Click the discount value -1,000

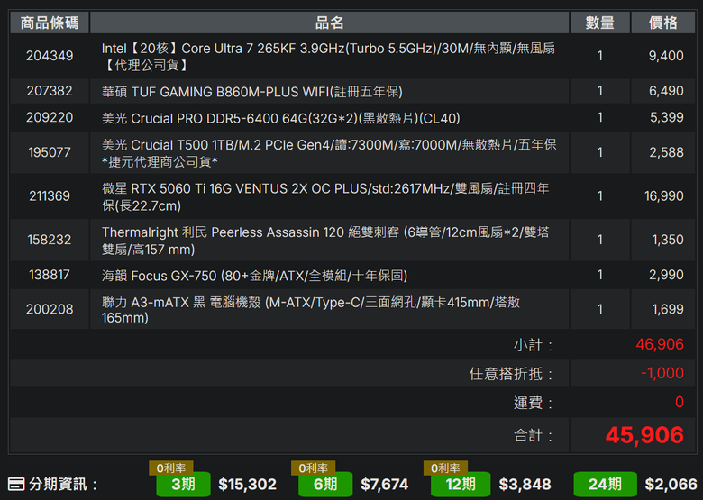(662, 373)
